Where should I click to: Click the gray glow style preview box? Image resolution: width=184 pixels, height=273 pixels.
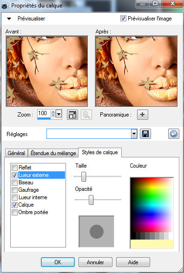97,231
